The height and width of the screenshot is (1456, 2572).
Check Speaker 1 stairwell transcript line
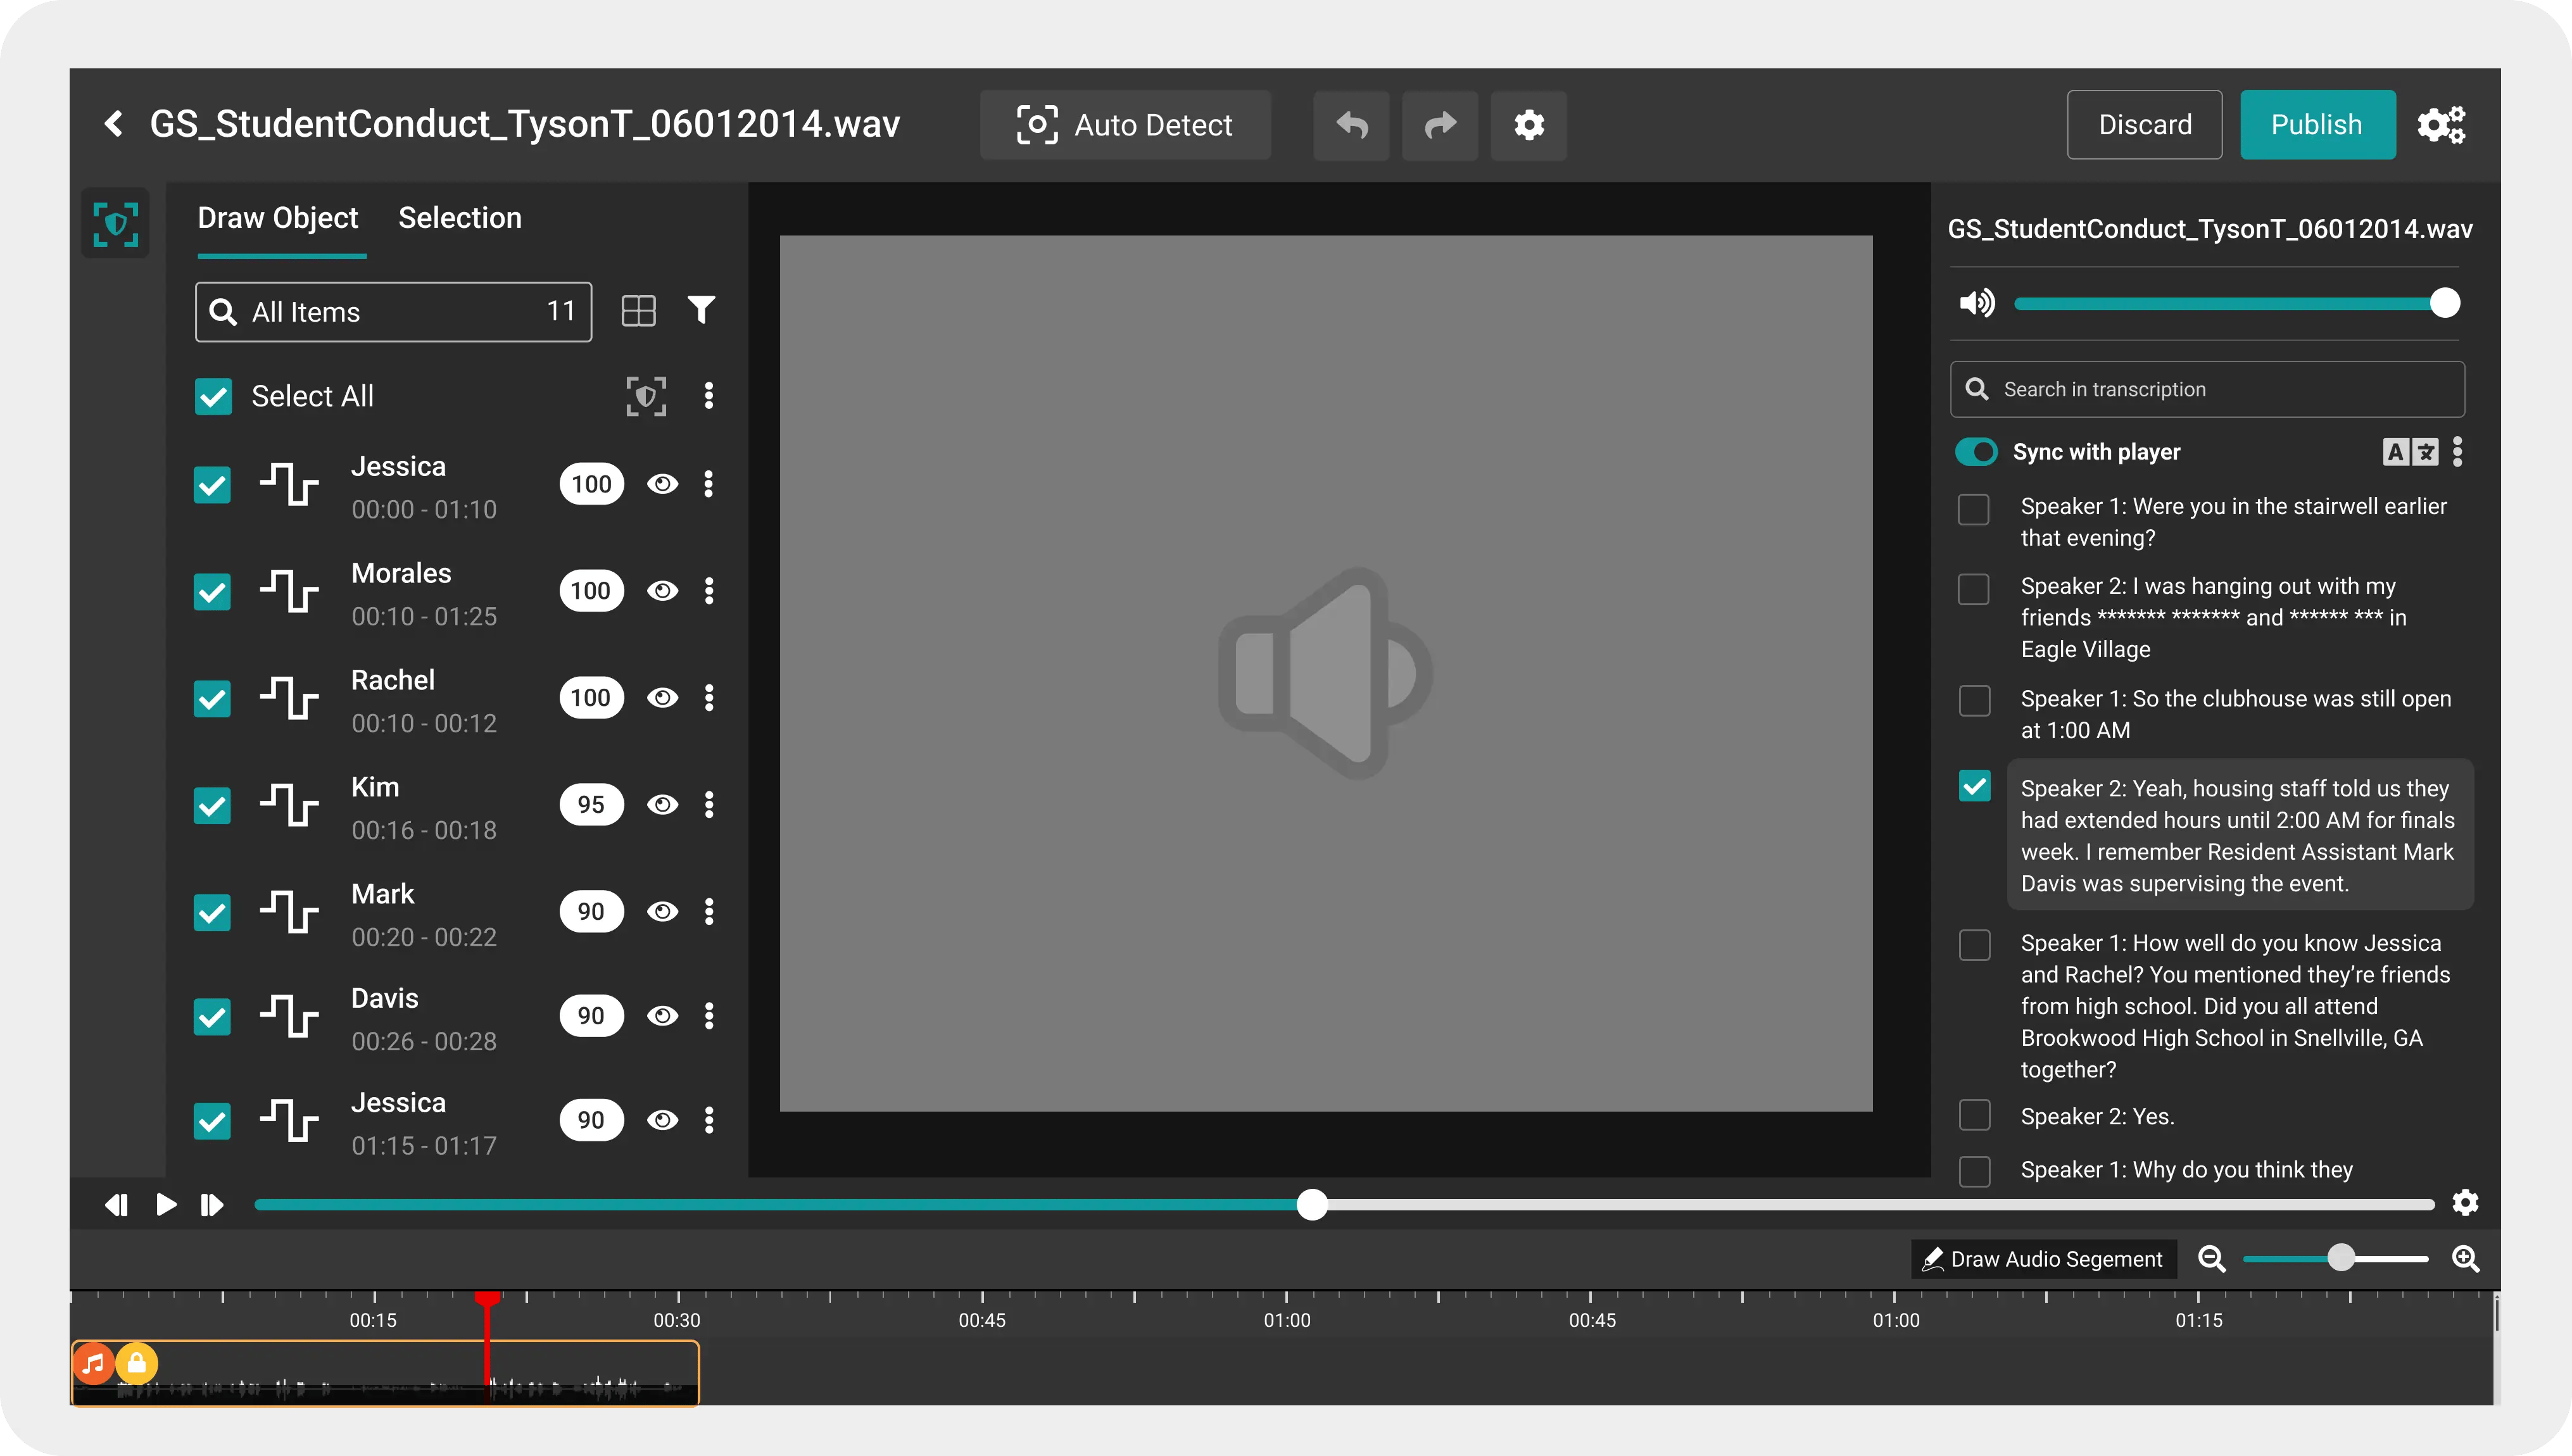click(1974, 510)
